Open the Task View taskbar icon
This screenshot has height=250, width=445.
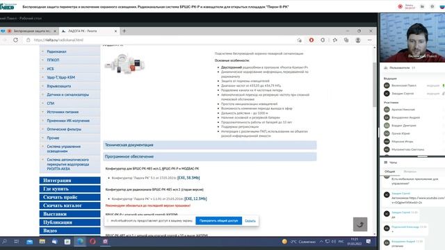click(17, 242)
